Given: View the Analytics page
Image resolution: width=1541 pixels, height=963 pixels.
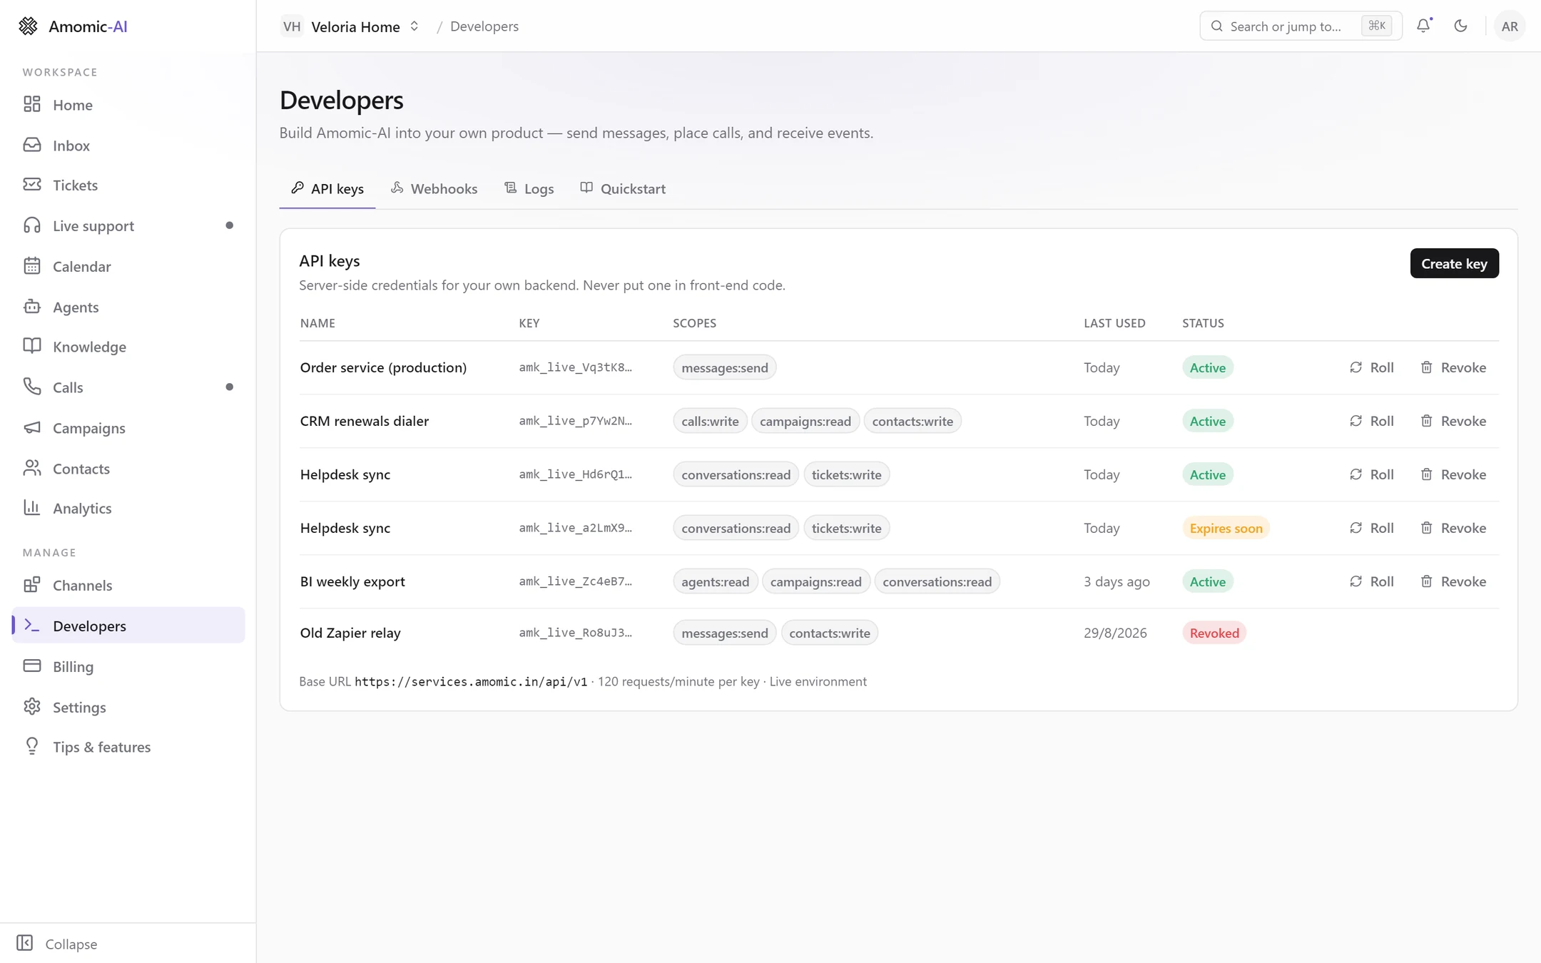Looking at the screenshot, I should click(128, 509).
